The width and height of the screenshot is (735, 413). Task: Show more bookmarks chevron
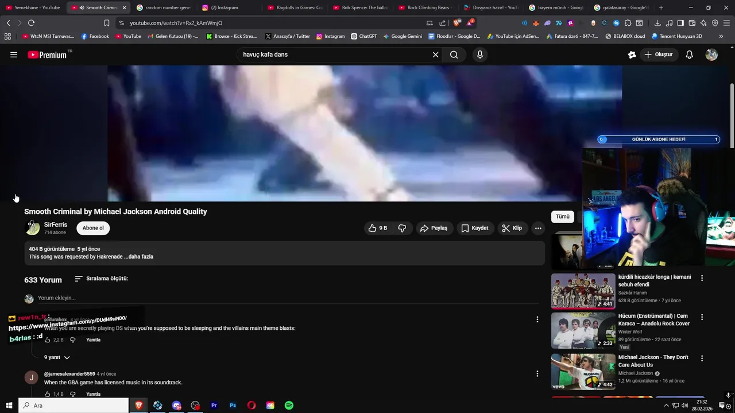(x=721, y=36)
